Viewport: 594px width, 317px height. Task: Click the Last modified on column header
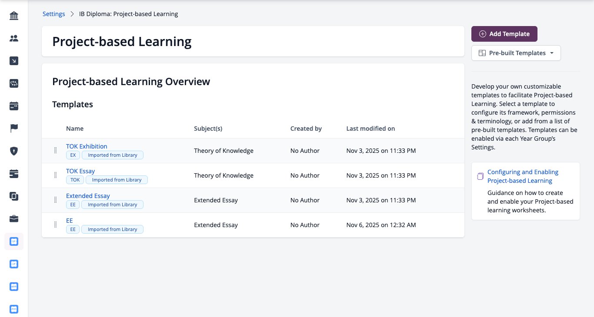pos(370,129)
